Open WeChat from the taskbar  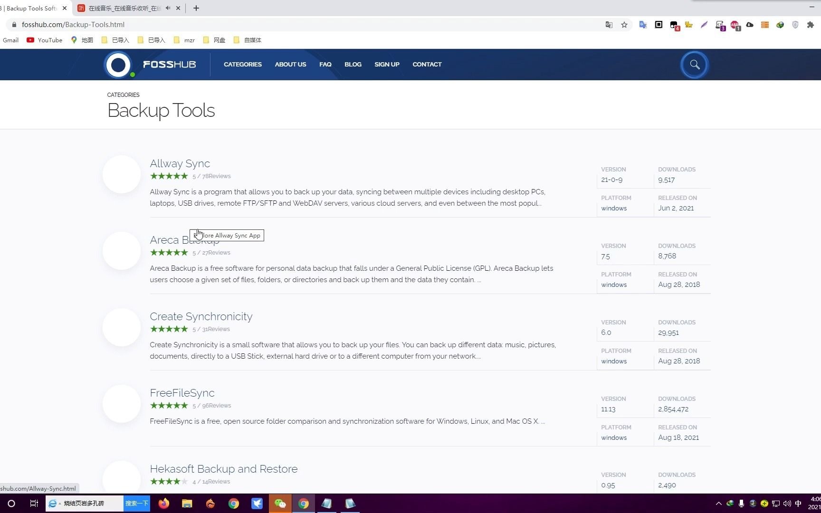(x=280, y=503)
